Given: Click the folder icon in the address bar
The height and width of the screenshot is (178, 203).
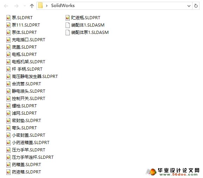Looking at the screenshot, I should pos(41,6).
